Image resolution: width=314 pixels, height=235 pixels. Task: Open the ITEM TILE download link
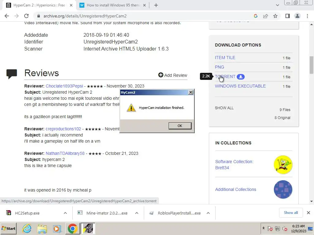click(225, 58)
